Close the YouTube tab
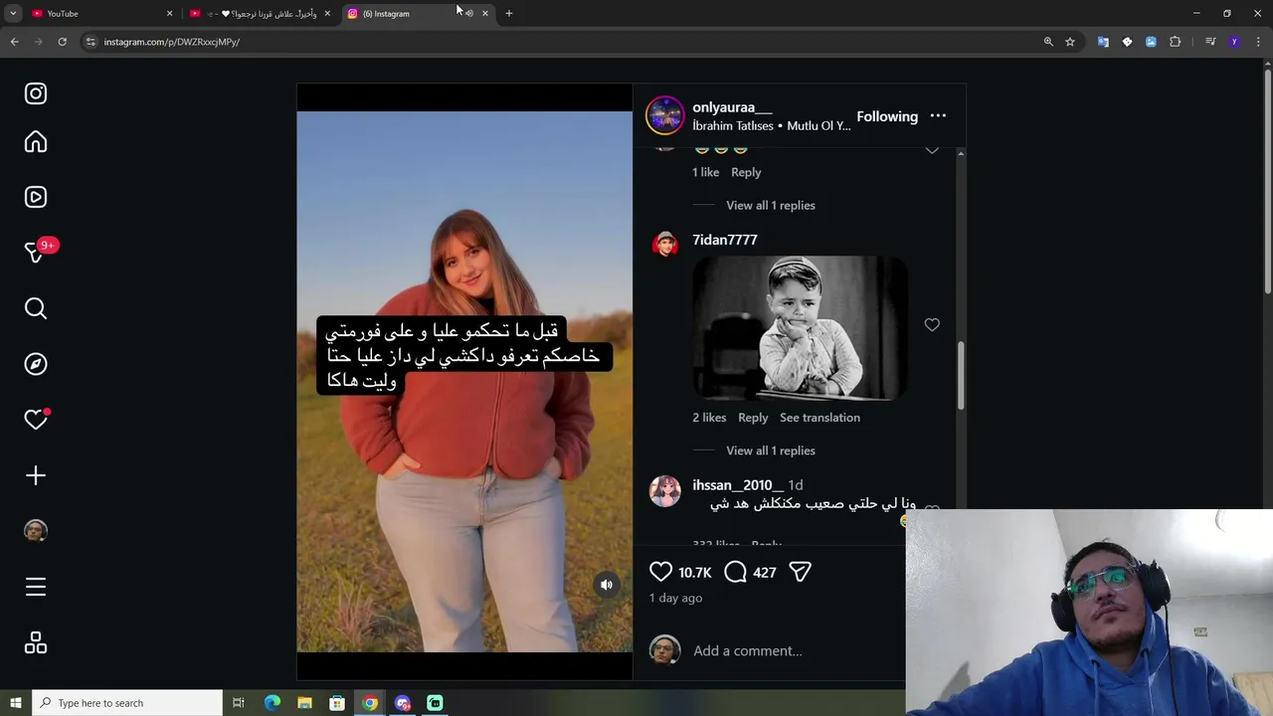 point(169,13)
